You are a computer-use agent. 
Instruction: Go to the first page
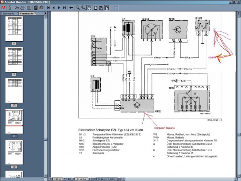click(x=48, y=8)
